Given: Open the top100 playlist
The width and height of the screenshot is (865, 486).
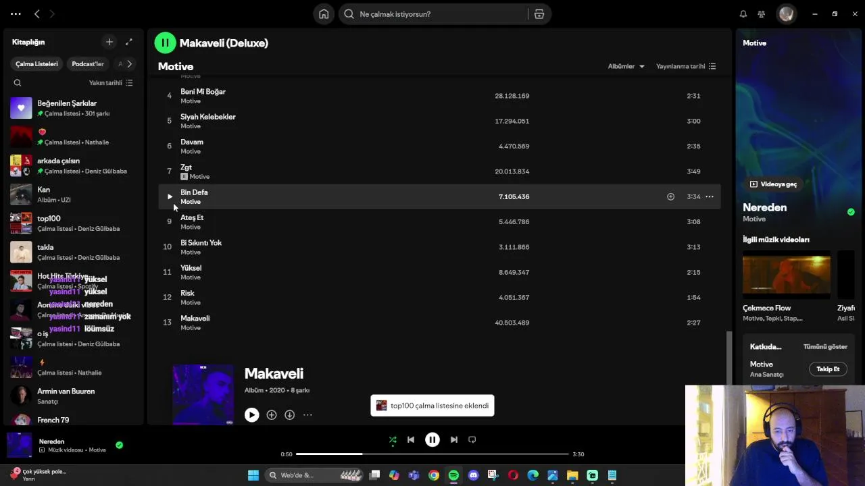Looking at the screenshot, I should click(x=74, y=223).
